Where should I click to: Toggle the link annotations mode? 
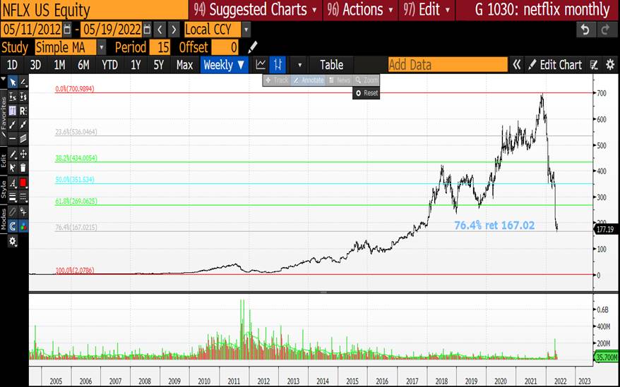pyautogui.click(x=13, y=211)
